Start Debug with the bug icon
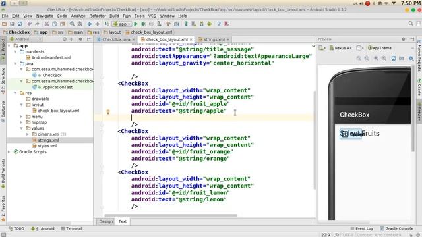This screenshot has height=237, width=422. [x=144, y=24]
